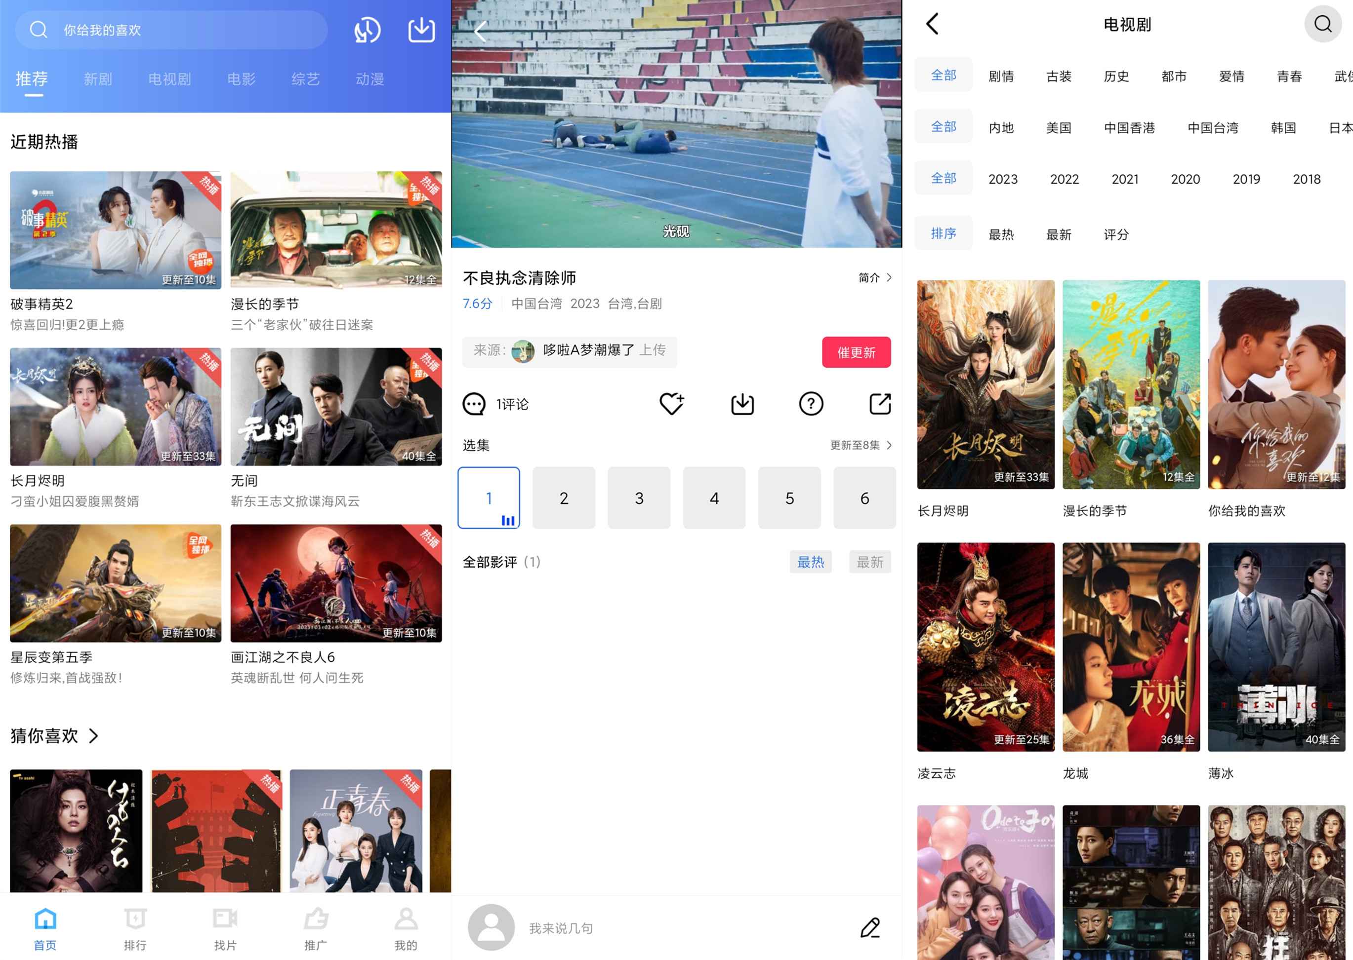Screen dimensions: 1353x960
Task: Select episode 3 button
Action: click(639, 499)
